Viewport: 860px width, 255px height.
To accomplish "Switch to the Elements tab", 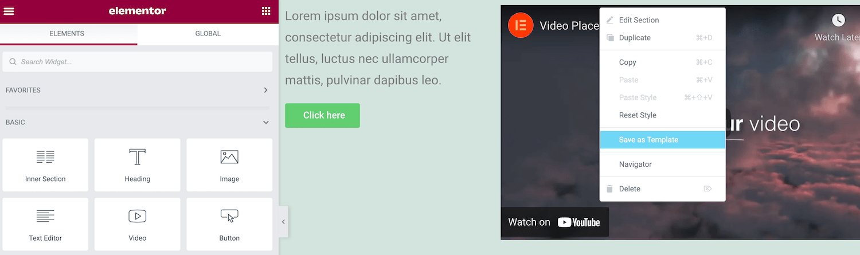I will (67, 34).
